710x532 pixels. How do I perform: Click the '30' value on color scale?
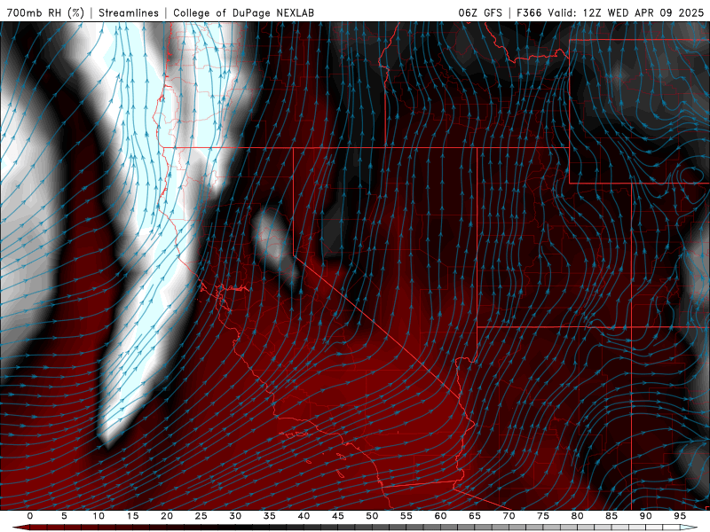click(x=235, y=516)
